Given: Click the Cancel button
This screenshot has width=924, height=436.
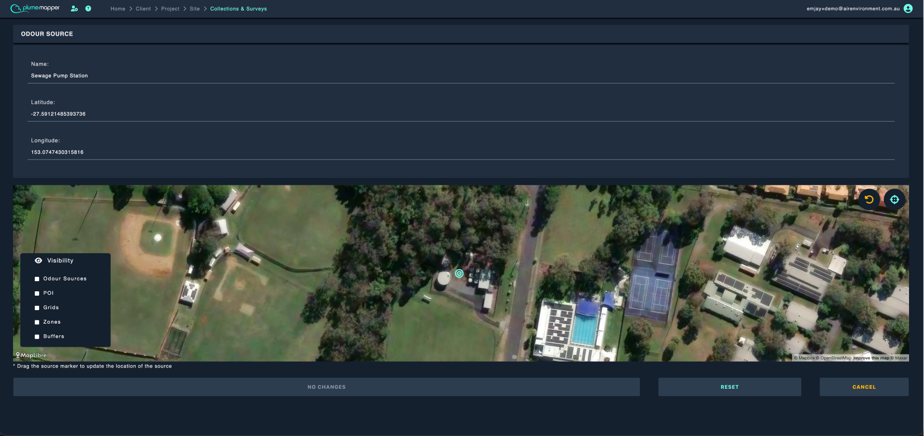Looking at the screenshot, I should 864,387.
